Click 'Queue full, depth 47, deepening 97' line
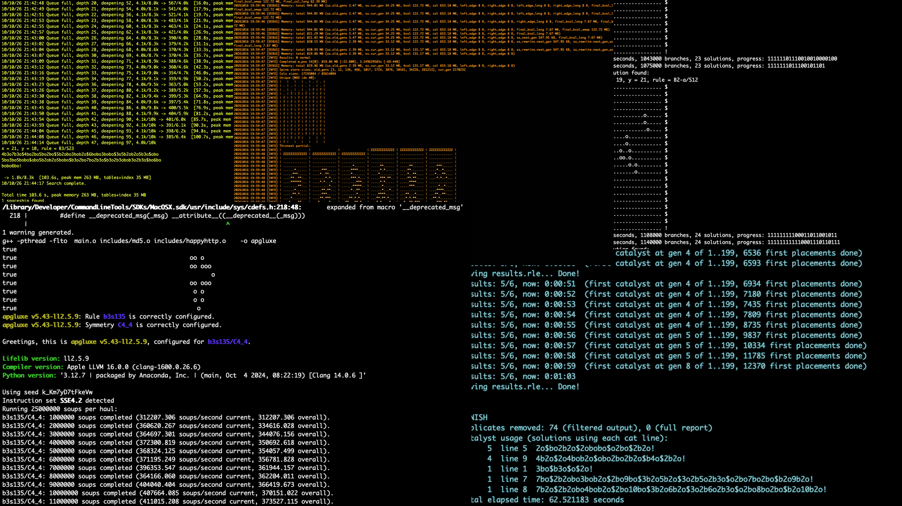Viewport: 902px width, 506px height. click(79, 142)
